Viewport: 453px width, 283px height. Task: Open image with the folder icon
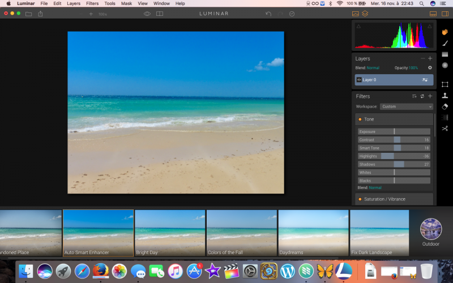pos(28,14)
